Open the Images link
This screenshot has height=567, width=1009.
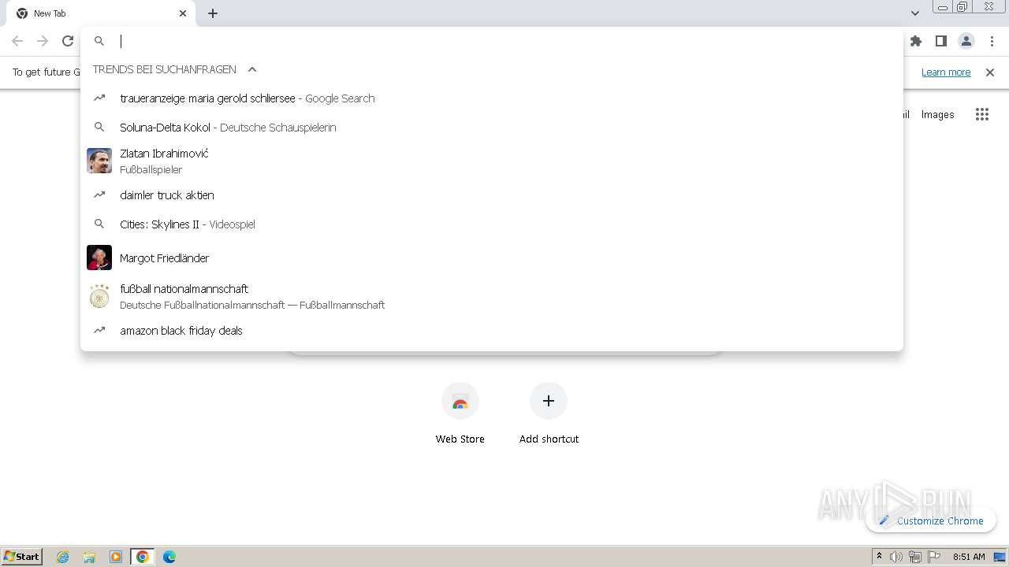[938, 115]
